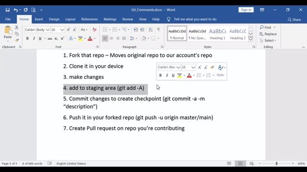
Task: Grow font size in the floating mini toolbar
Action: (x=200, y=67)
